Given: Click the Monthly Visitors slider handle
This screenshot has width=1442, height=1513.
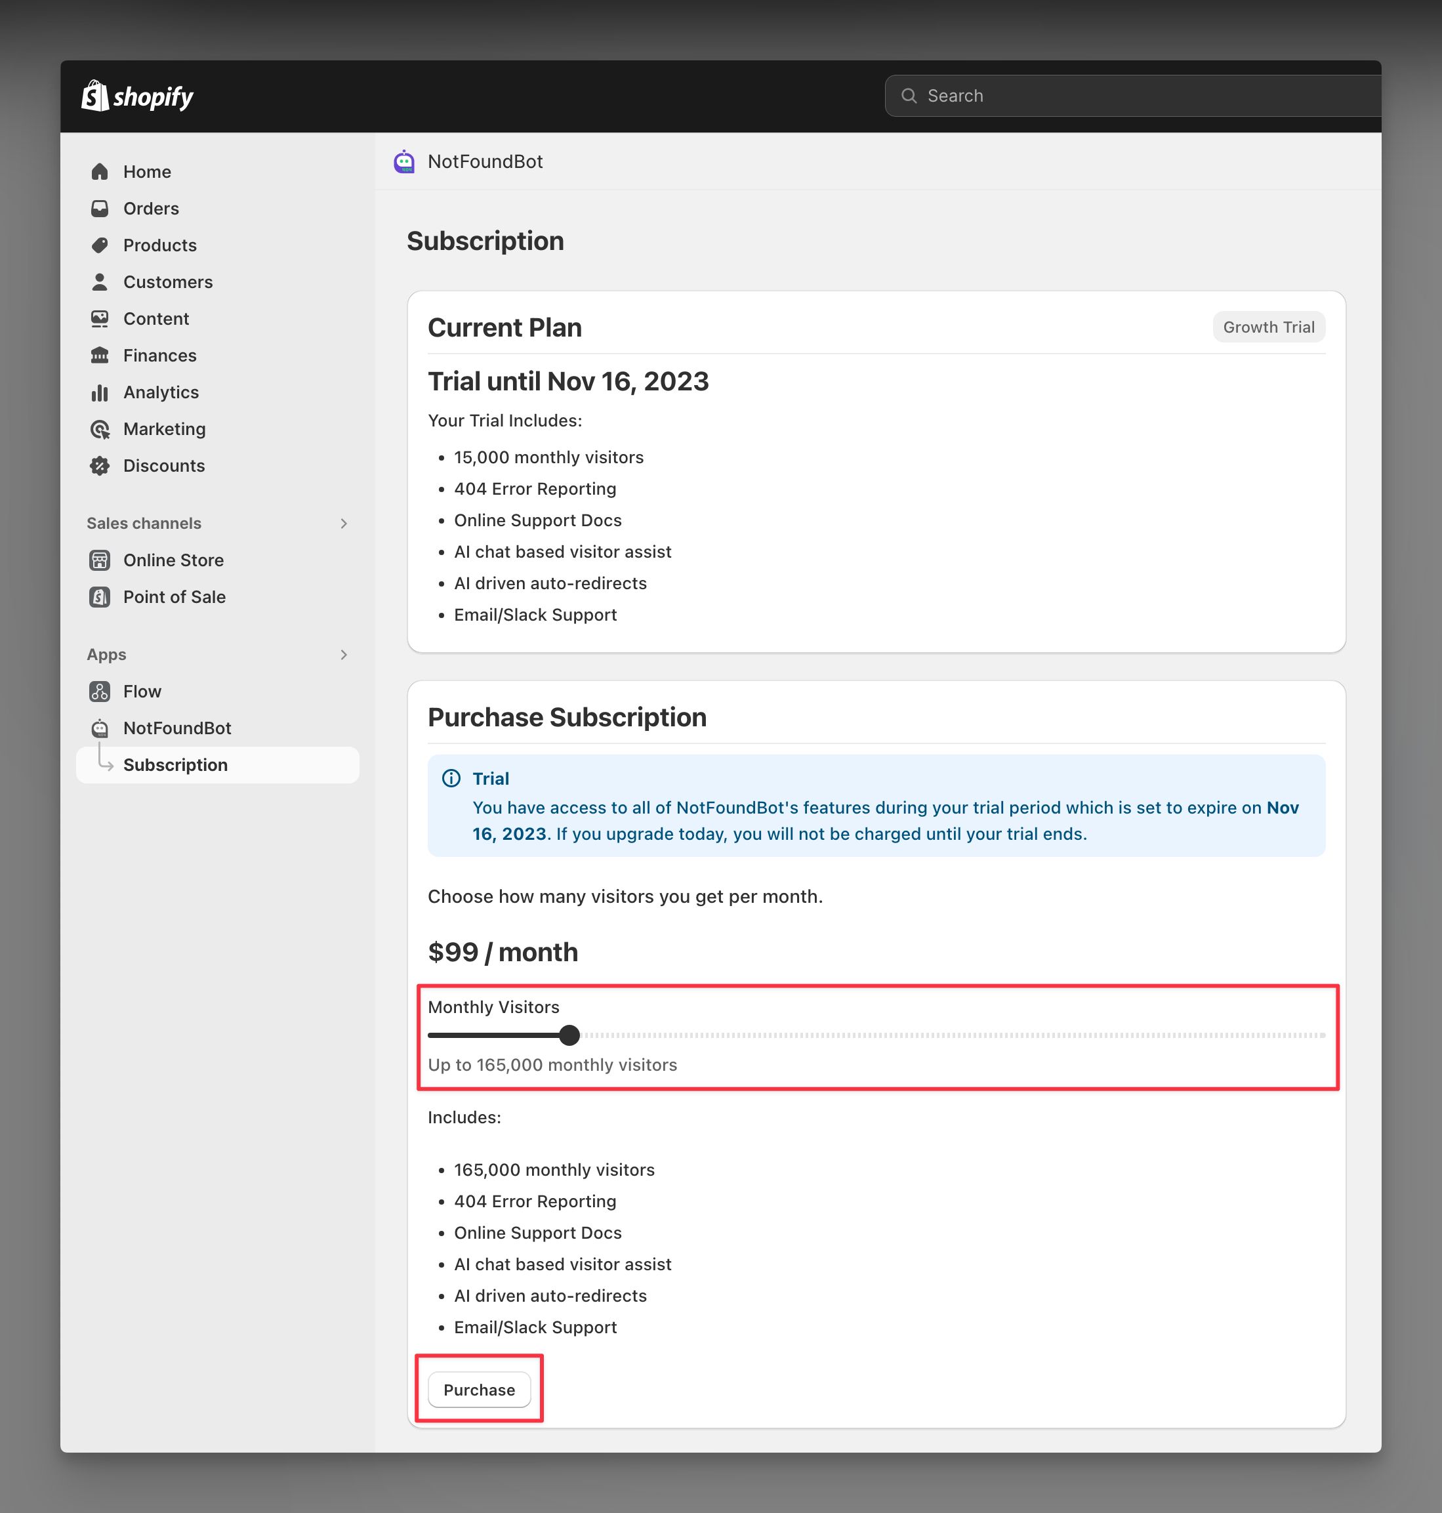Looking at the screenshot, I should pyautogui.click(x=569, y=1035).
